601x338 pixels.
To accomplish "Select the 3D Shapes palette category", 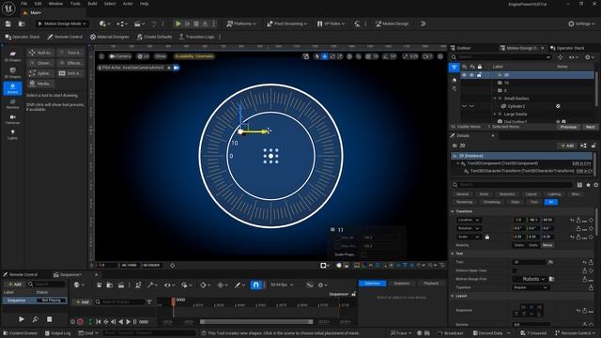I will (x=12, y=72).
